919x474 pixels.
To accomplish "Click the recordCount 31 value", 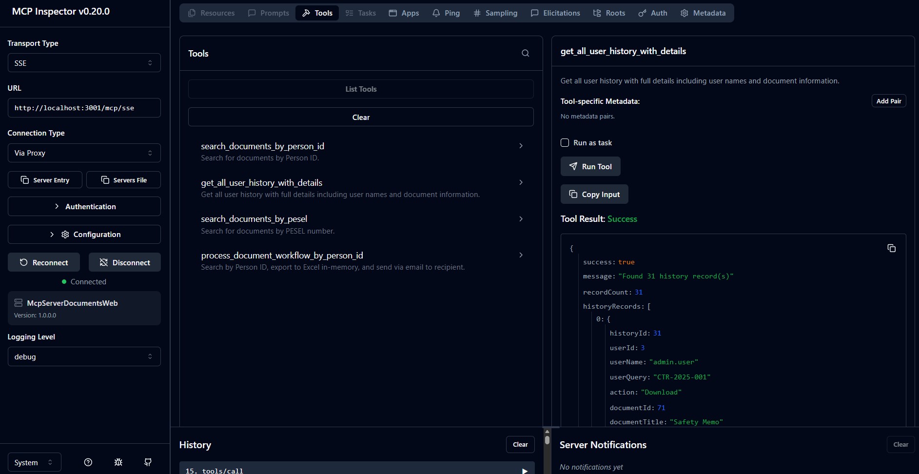I will pos(639,292).
